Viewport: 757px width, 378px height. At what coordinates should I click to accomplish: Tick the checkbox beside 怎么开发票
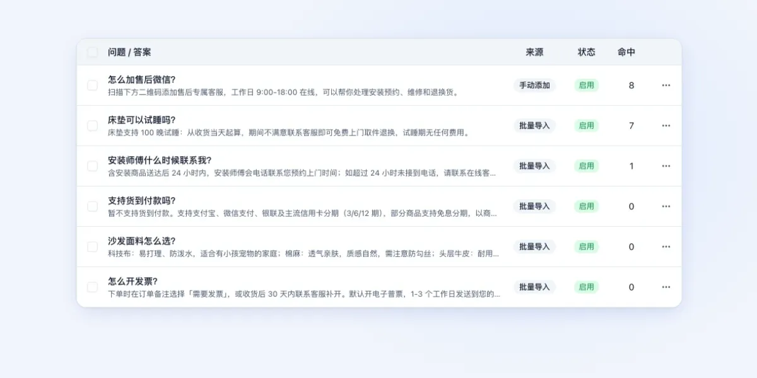point(92,287)
